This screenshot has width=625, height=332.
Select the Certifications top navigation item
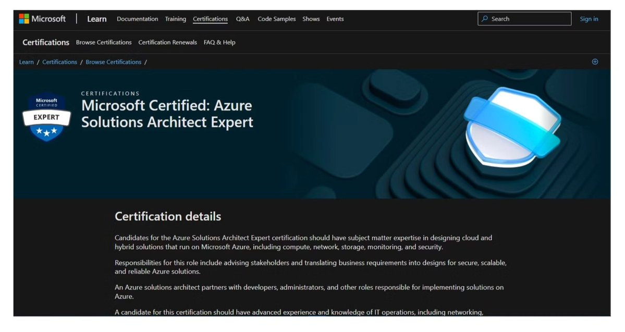(211, 19)
